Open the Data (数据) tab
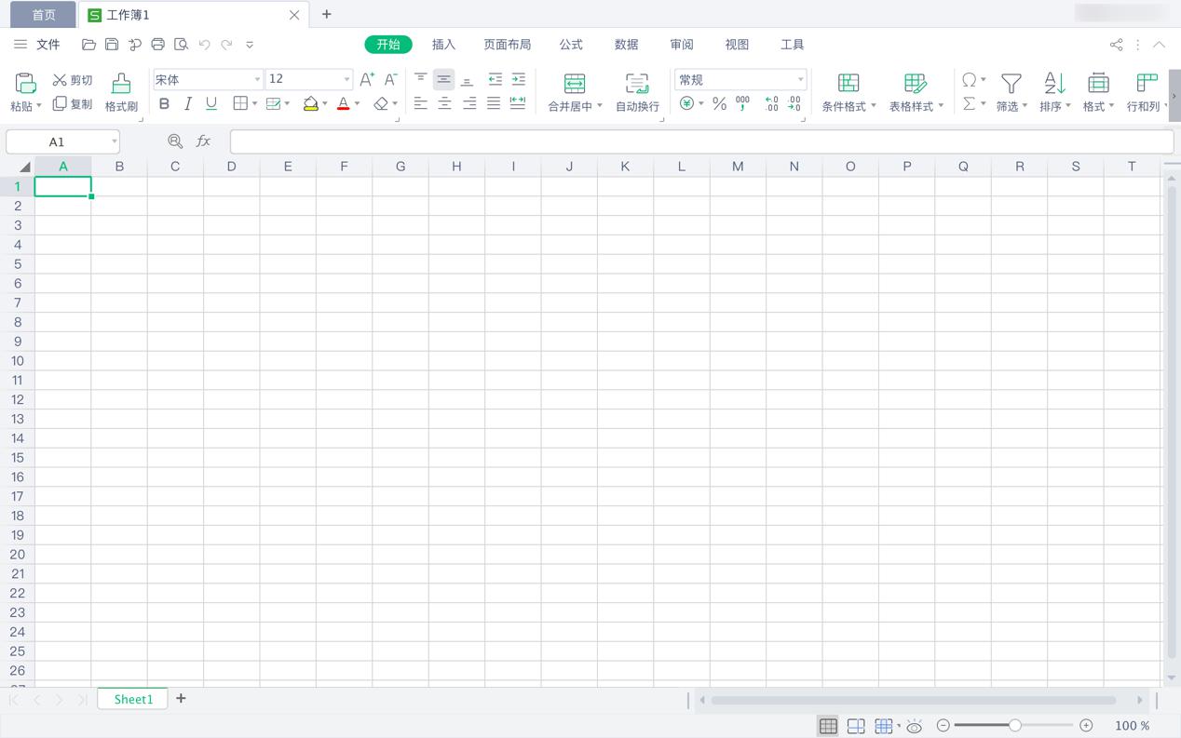This screenshot has height=738, width=1181. click(627, 45)
